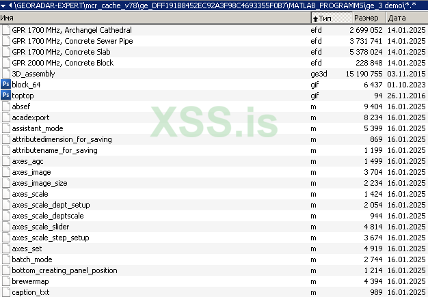Select the bottom_creating_panel_position file name
Viewport: 428px width, 297px height.
[64, 270]
